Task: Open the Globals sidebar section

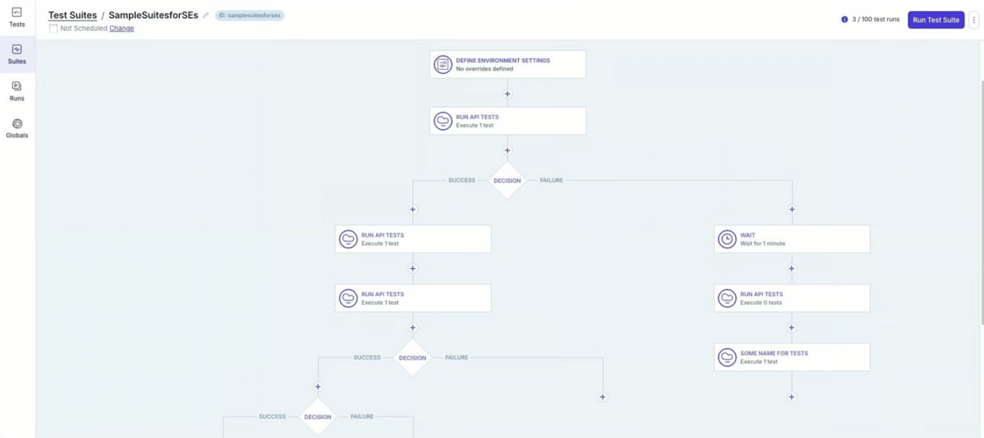Action: [17, 128]
